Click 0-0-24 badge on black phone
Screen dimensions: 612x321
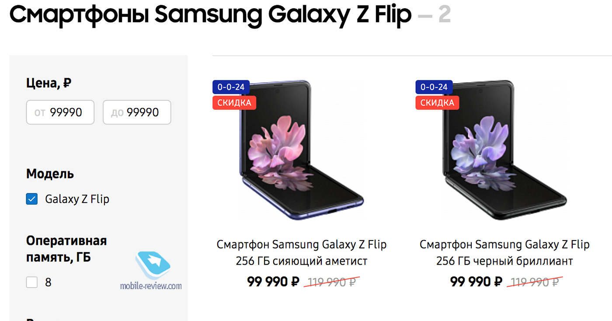pos(434,87)
